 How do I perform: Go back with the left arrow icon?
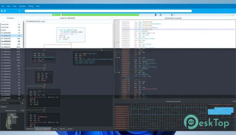coord(2,11)
